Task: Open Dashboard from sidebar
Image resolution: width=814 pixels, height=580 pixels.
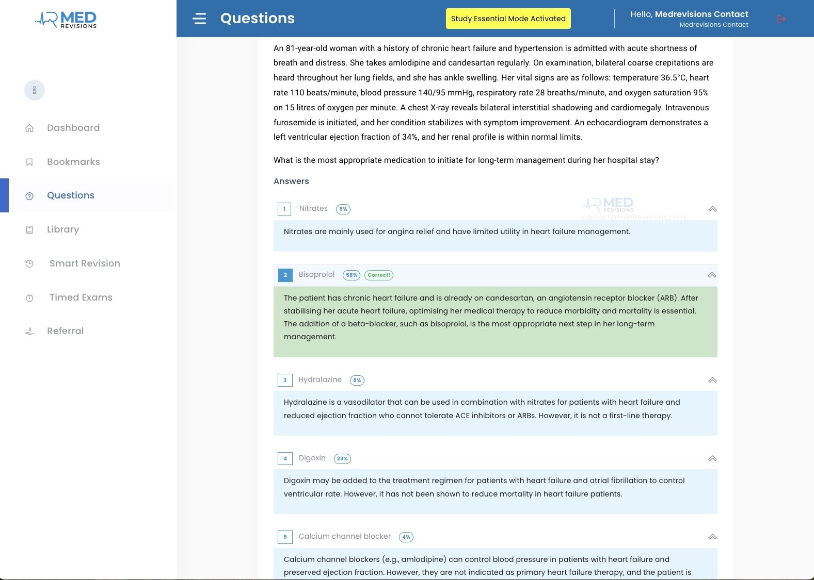Action: pos(73,128)
